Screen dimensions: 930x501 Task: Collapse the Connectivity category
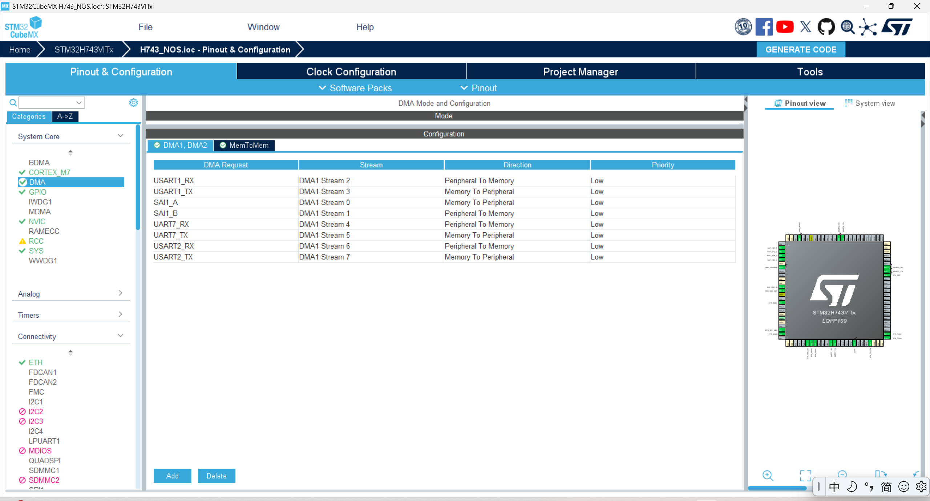coord(121,336)
